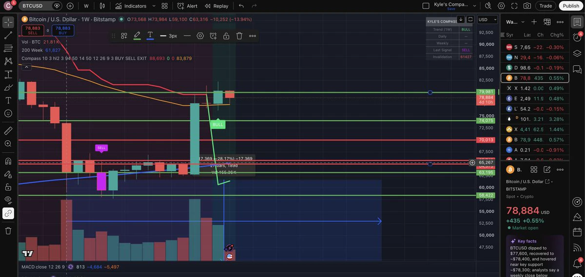Toggle magnet mode for drawings
This screenshot has height=277, width=585.
pyautogui.click(x=8, y=161)
